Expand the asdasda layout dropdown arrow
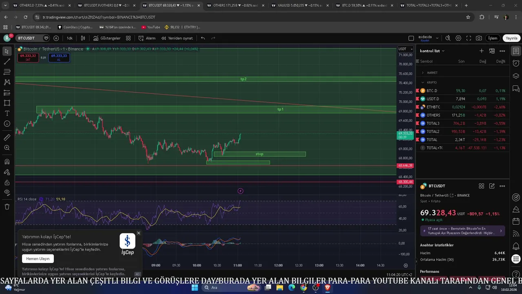 tap(437, 38)
